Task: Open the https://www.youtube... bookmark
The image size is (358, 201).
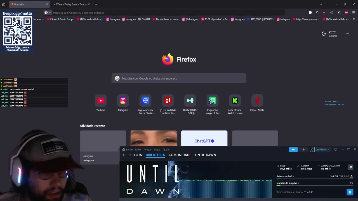Action: point(306,19)
